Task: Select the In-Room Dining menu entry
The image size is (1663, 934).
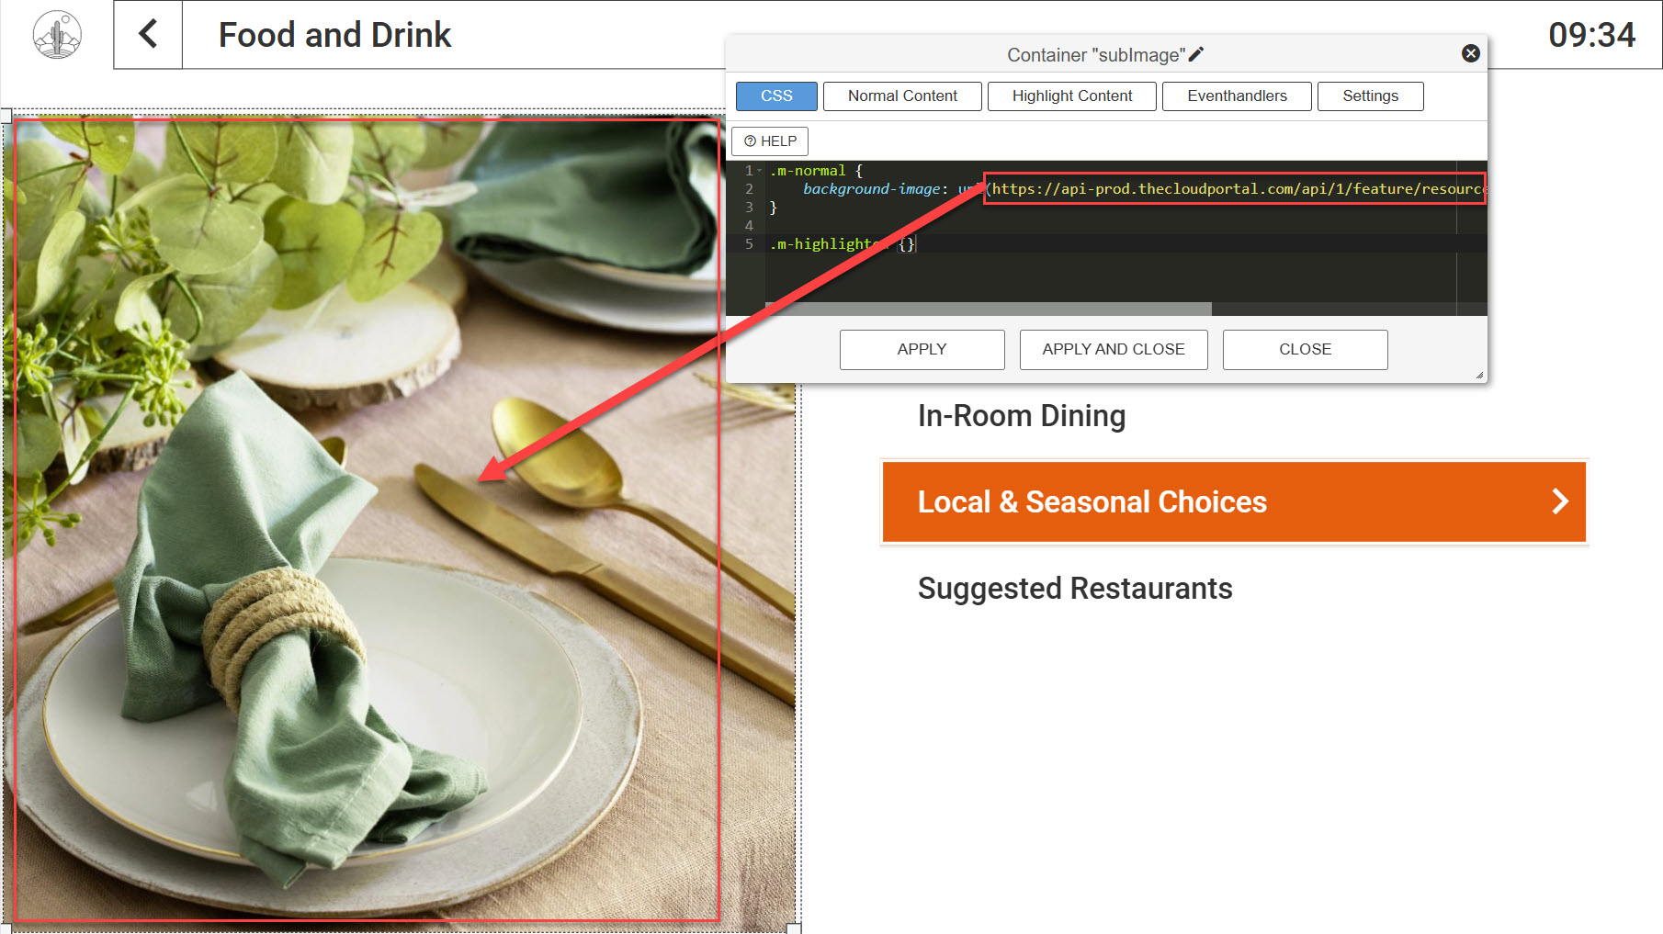Action: coord(1021,416)
